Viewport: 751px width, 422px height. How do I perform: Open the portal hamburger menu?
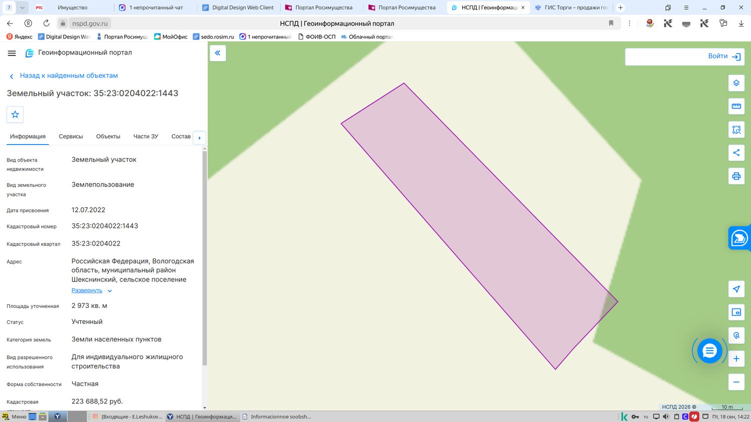click(x=12, y=53)
